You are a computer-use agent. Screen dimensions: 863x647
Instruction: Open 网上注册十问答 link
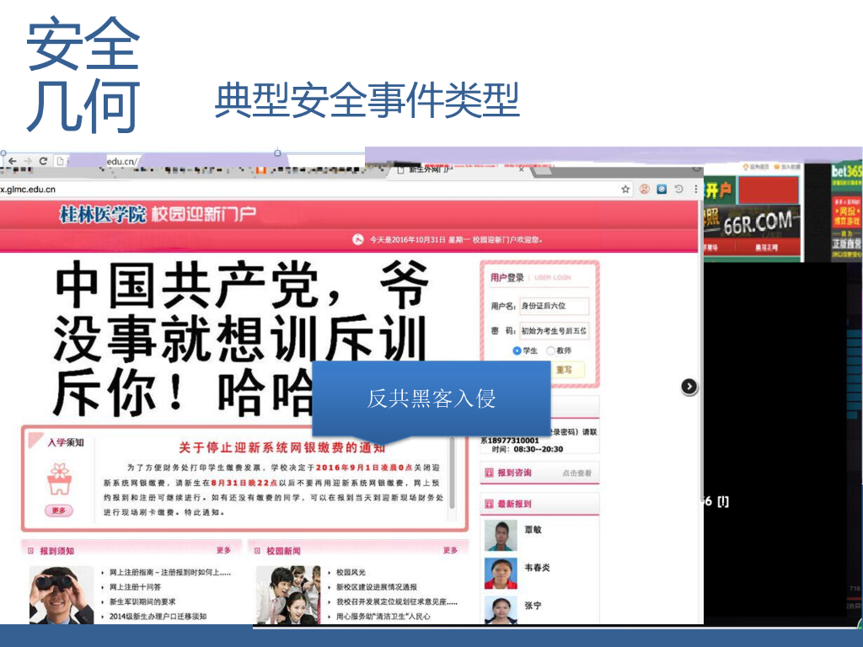[x=135, y=587]
